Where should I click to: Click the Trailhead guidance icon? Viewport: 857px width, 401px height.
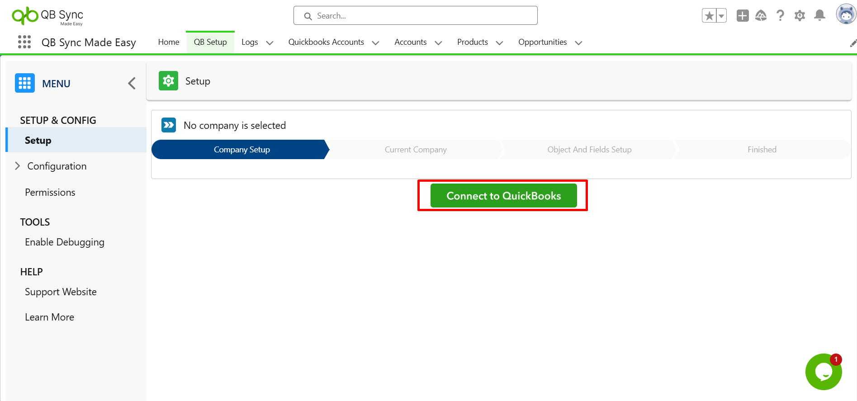point(761,16)
